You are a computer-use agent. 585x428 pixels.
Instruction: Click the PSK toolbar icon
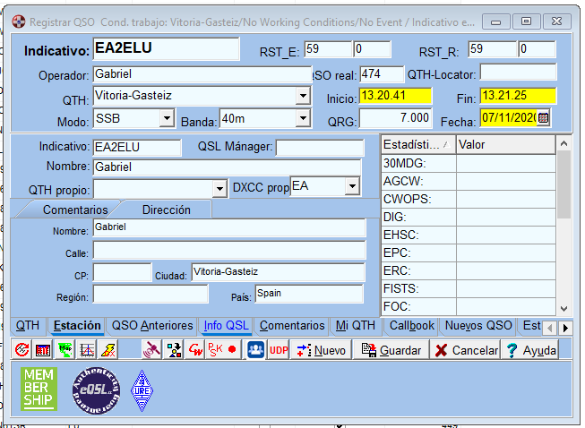pyautogui.click(x=215, y=350)
